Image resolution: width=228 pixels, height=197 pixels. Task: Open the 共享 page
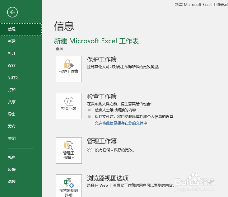(21, 102)
